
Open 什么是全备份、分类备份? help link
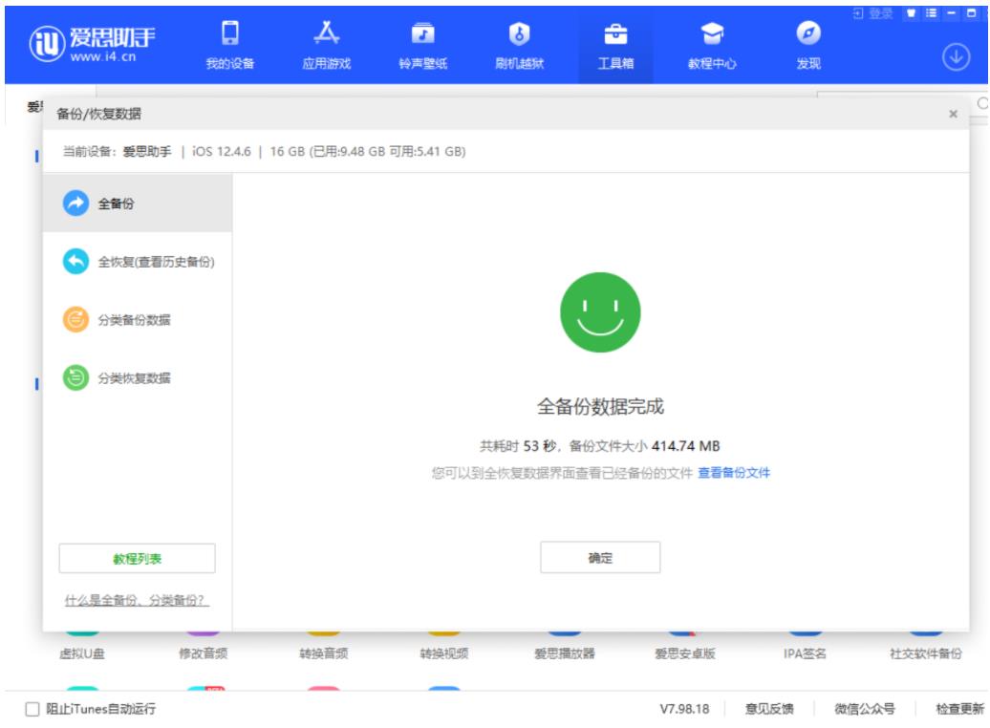138,600
